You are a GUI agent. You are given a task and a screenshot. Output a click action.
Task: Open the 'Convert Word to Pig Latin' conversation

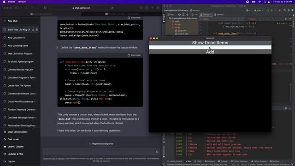click(x=20, y=70)
